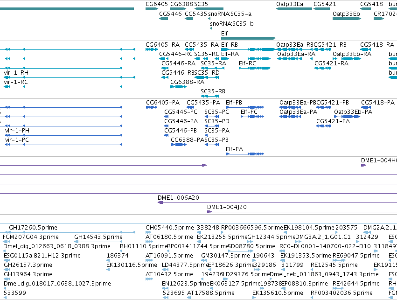Click the SC35-RA transcript label
The image size is (397, 300).
pyautogui.click(x=214, y=63)
